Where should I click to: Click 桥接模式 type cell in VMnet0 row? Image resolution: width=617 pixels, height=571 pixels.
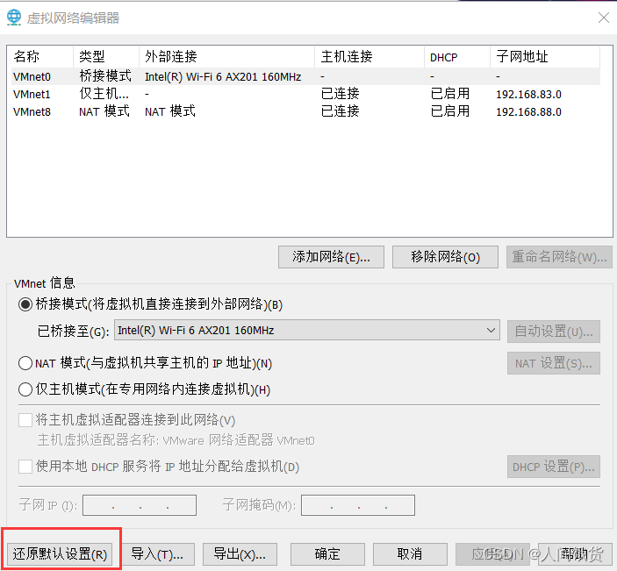(x=105, y=76)
